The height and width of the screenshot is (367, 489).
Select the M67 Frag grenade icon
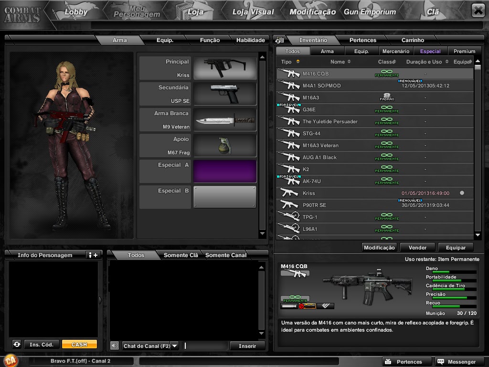[x=224, y=145]
